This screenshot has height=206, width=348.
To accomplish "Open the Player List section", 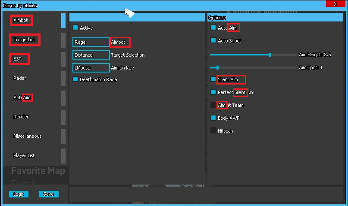I will click(24, 155).
